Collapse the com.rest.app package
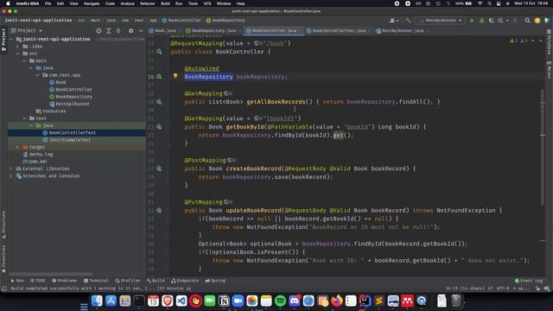 click(38, 75)
